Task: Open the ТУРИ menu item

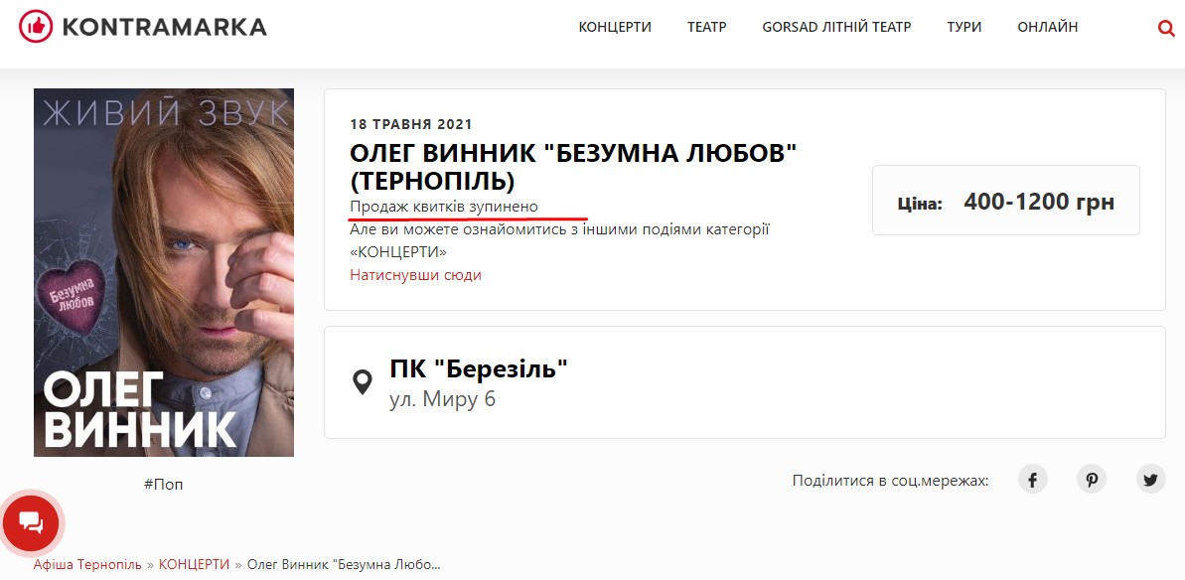Action: (x=964, y=27)
